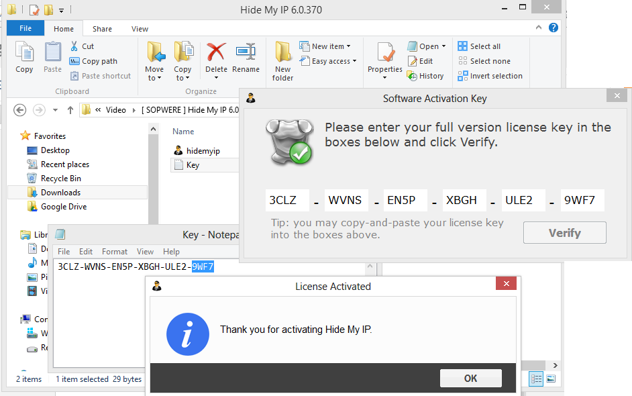Image resolution: width=632 pixels, height=396 pixels.
Task: Click the red X Delete icon
Action: click(216, 52)
